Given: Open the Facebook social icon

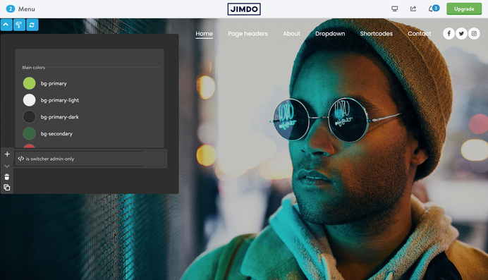Looking at the screenshot, I should pyautogui.click(x=449, y=34).
